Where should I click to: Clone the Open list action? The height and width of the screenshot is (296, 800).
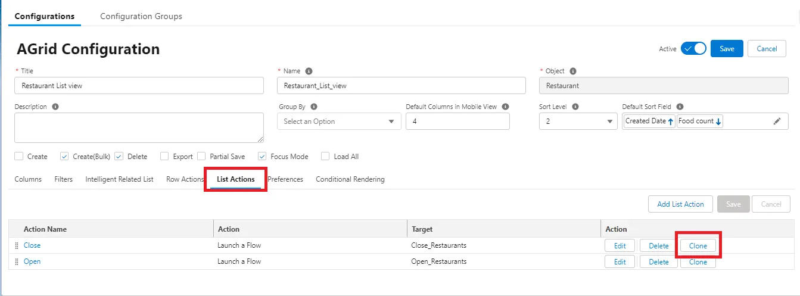(x=698, y=261)
